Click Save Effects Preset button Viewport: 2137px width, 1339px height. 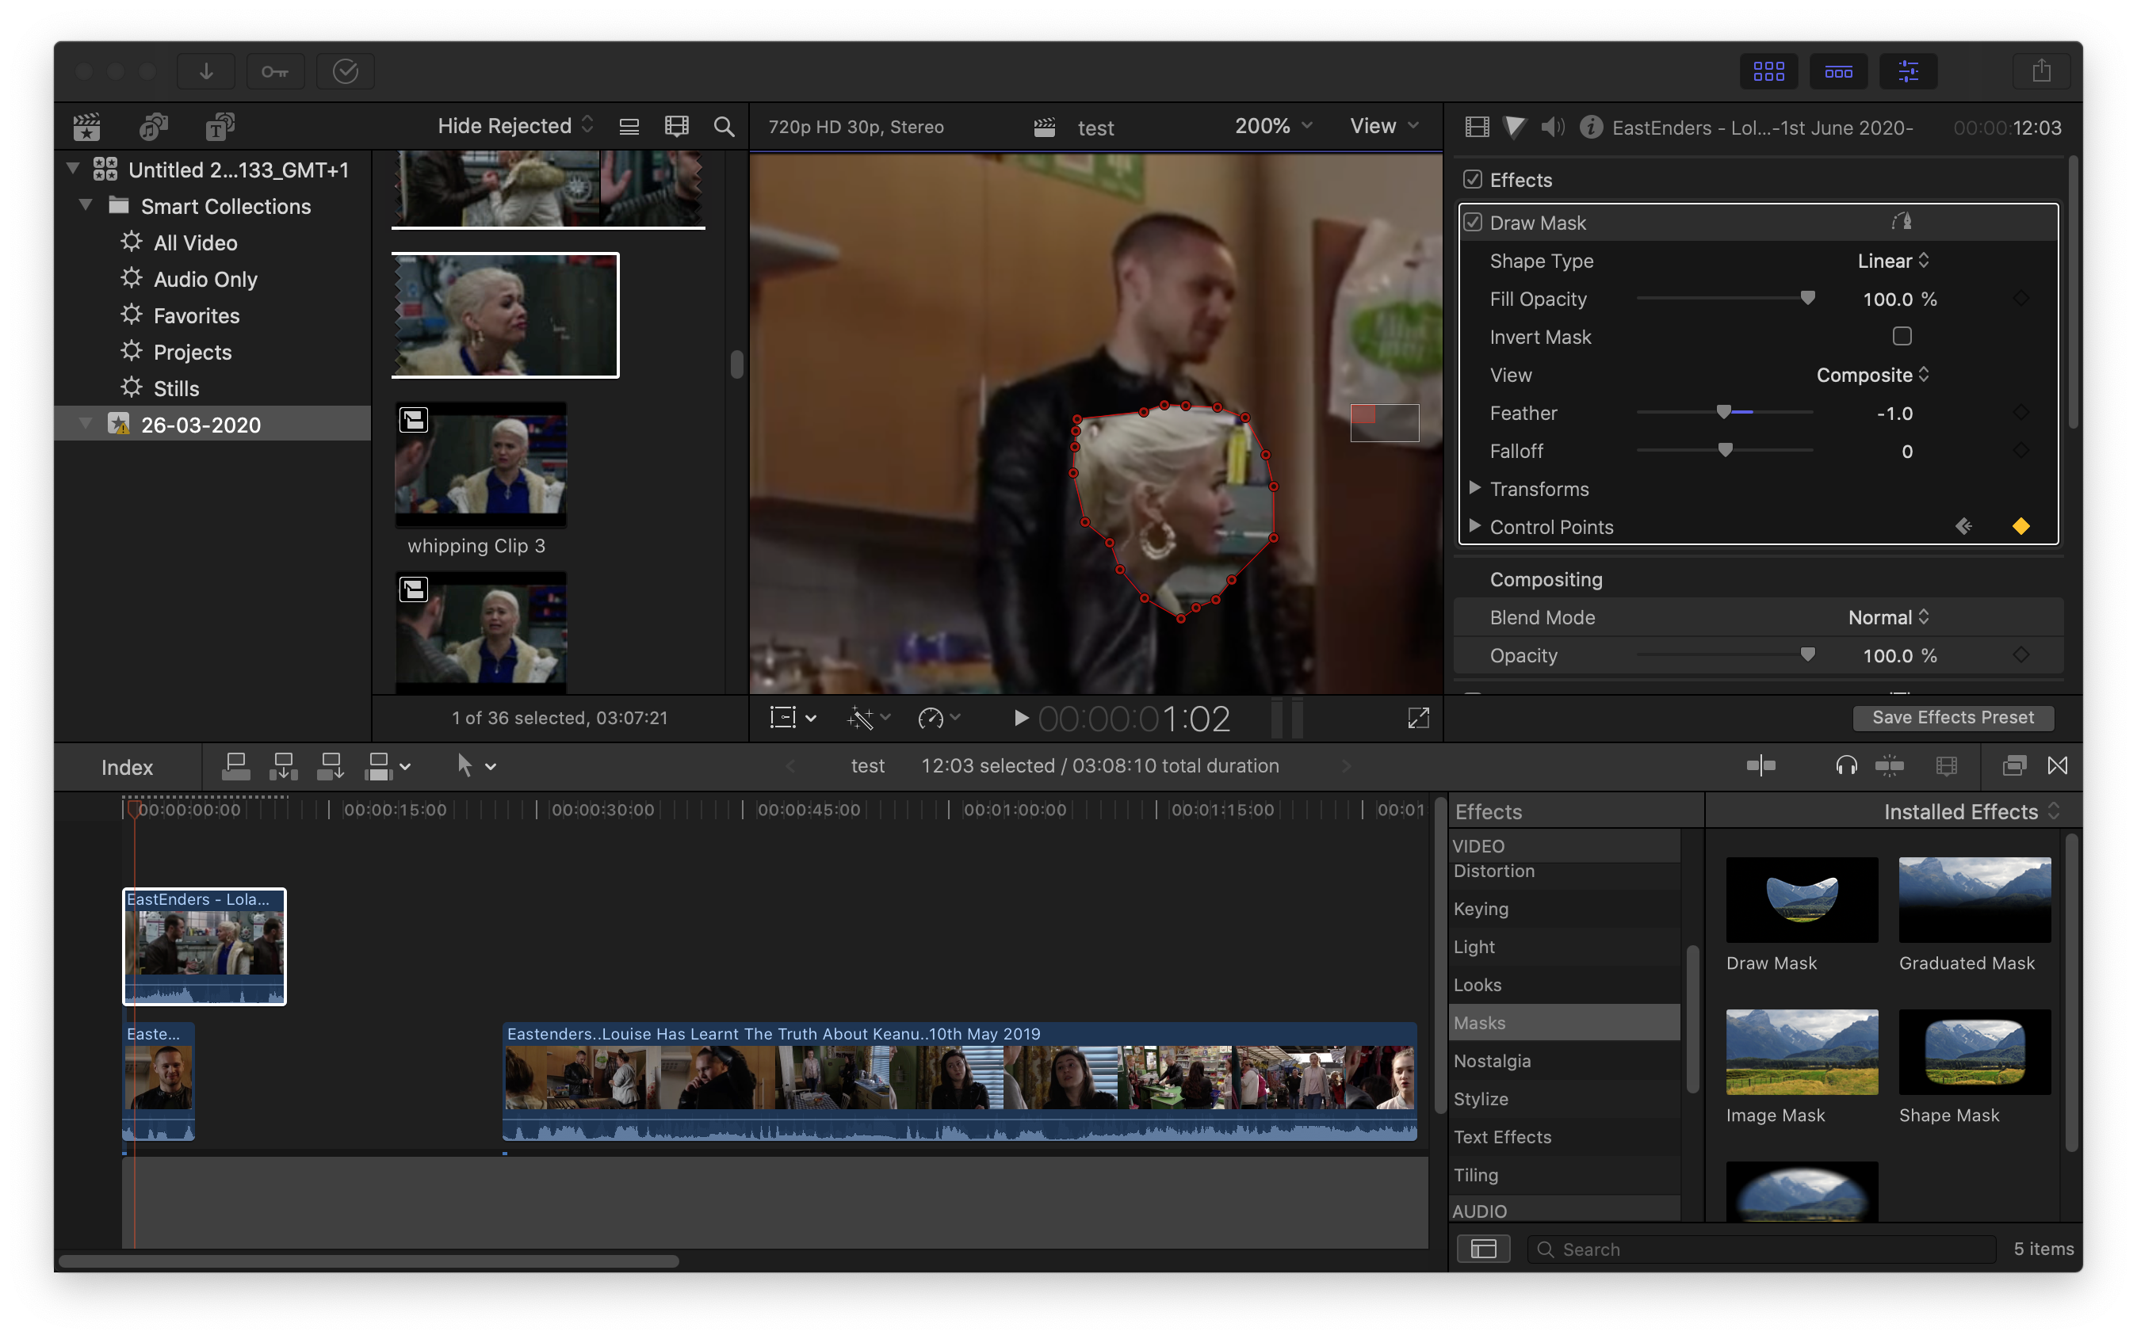point(1953,717)
